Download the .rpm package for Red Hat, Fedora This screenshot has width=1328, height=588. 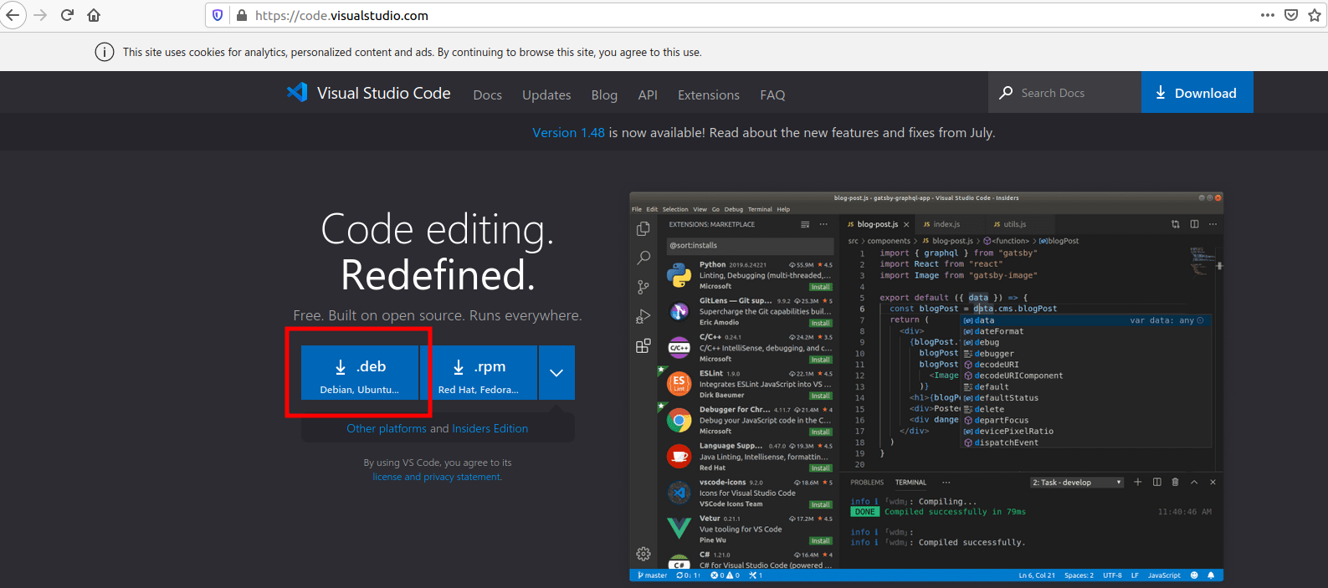coord(479,373)
